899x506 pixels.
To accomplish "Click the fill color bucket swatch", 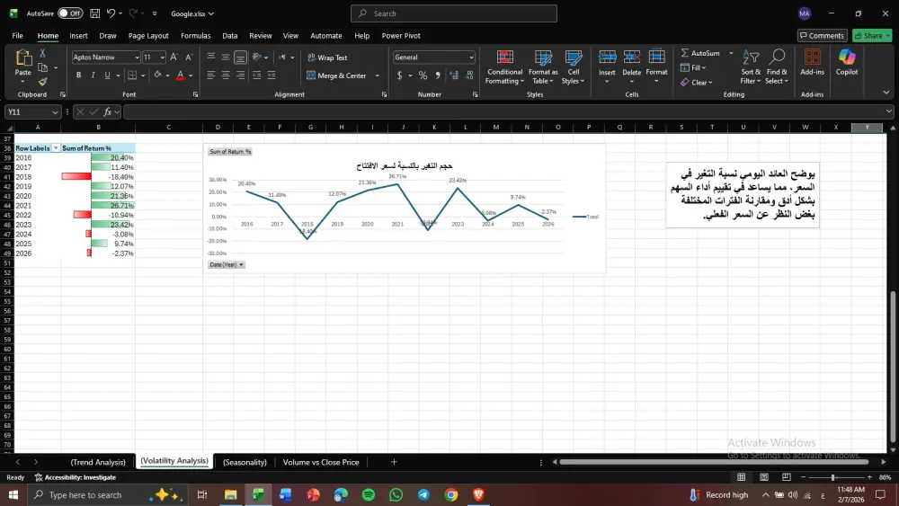I will click(157, 75).
